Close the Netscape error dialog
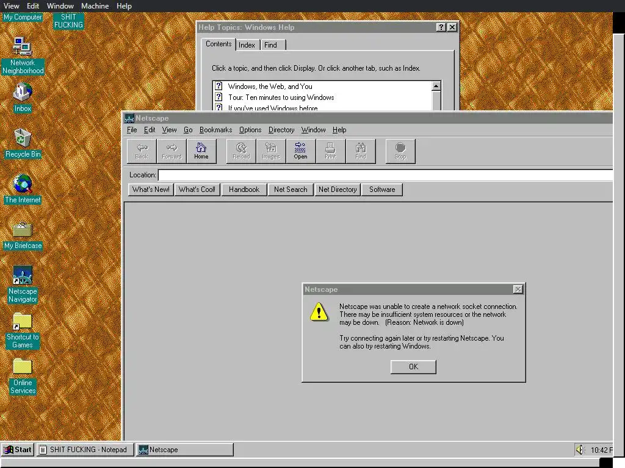This screenshot has height=468, width=625. [518, 289]
